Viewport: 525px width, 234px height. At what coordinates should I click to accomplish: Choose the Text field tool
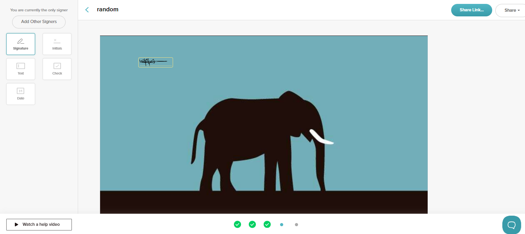coord(21,69)
